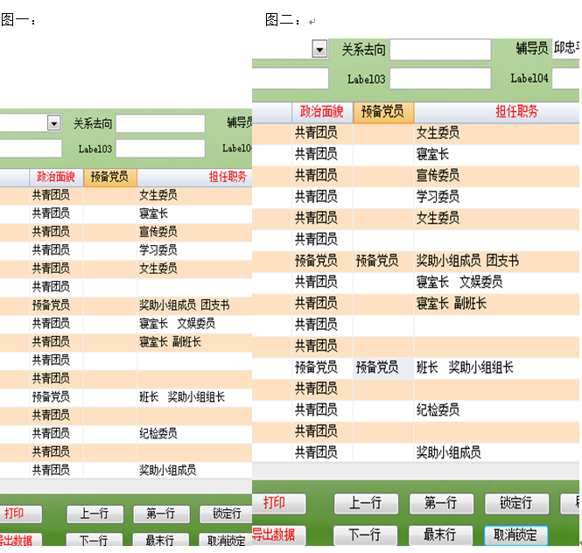582x553 pixels.
Task: Select 宣传委员 cell in 图二
Action: coord(496,175)
